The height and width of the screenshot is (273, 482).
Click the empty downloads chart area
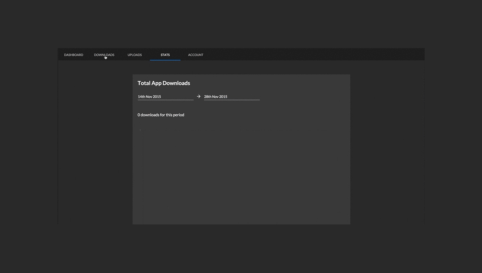tap(241, 177)
